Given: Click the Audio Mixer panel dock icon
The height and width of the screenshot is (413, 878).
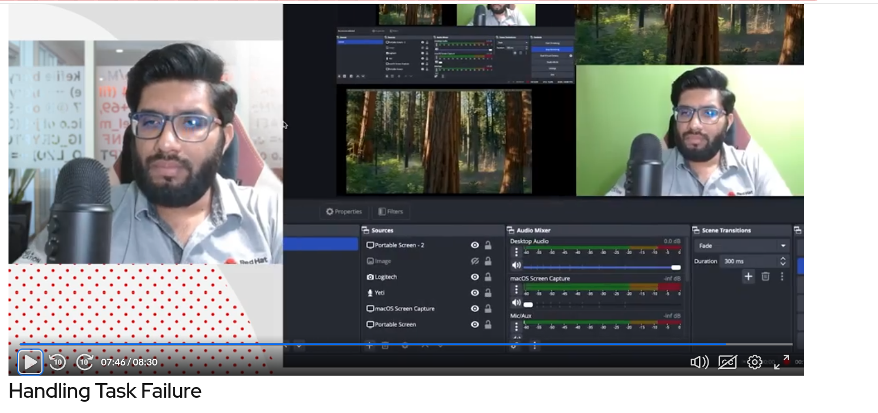Looking at the screenshot, I should 511,230.
